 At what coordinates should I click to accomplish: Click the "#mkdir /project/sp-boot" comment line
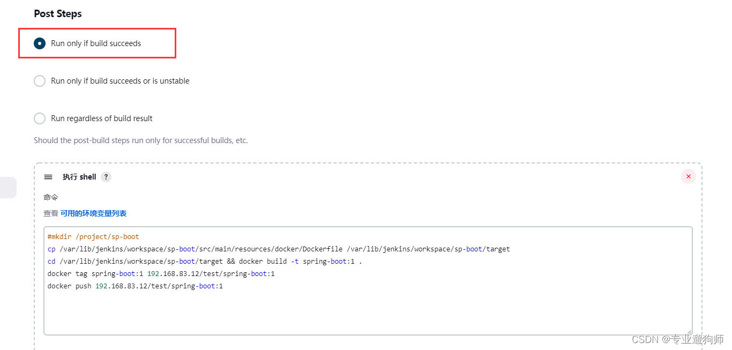point(93,236)
